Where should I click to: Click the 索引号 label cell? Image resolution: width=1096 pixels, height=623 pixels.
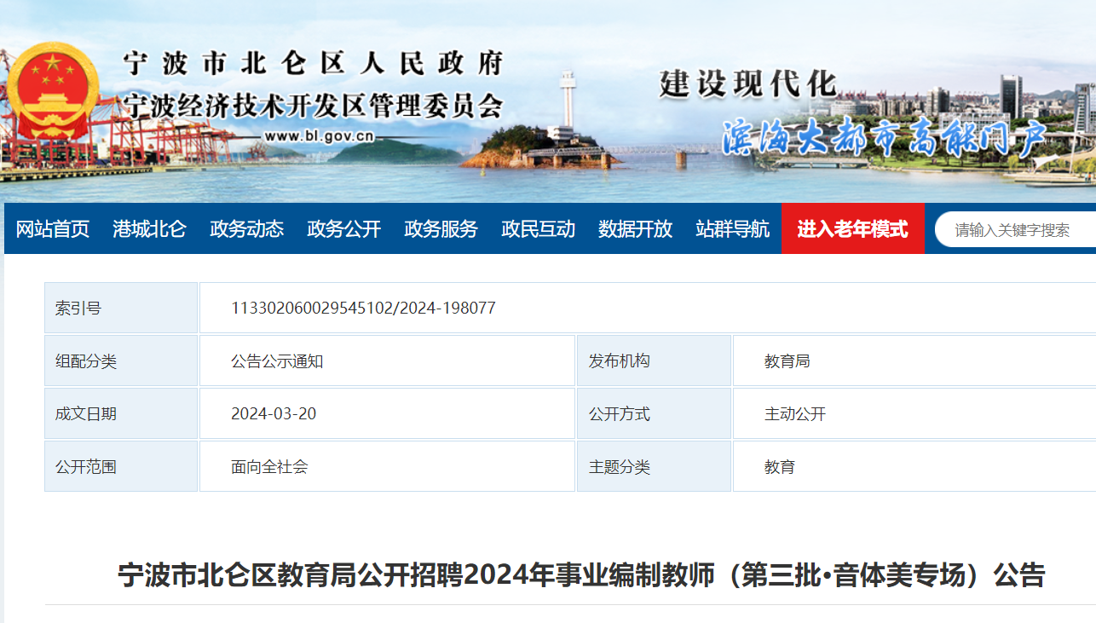pos(121,308)
